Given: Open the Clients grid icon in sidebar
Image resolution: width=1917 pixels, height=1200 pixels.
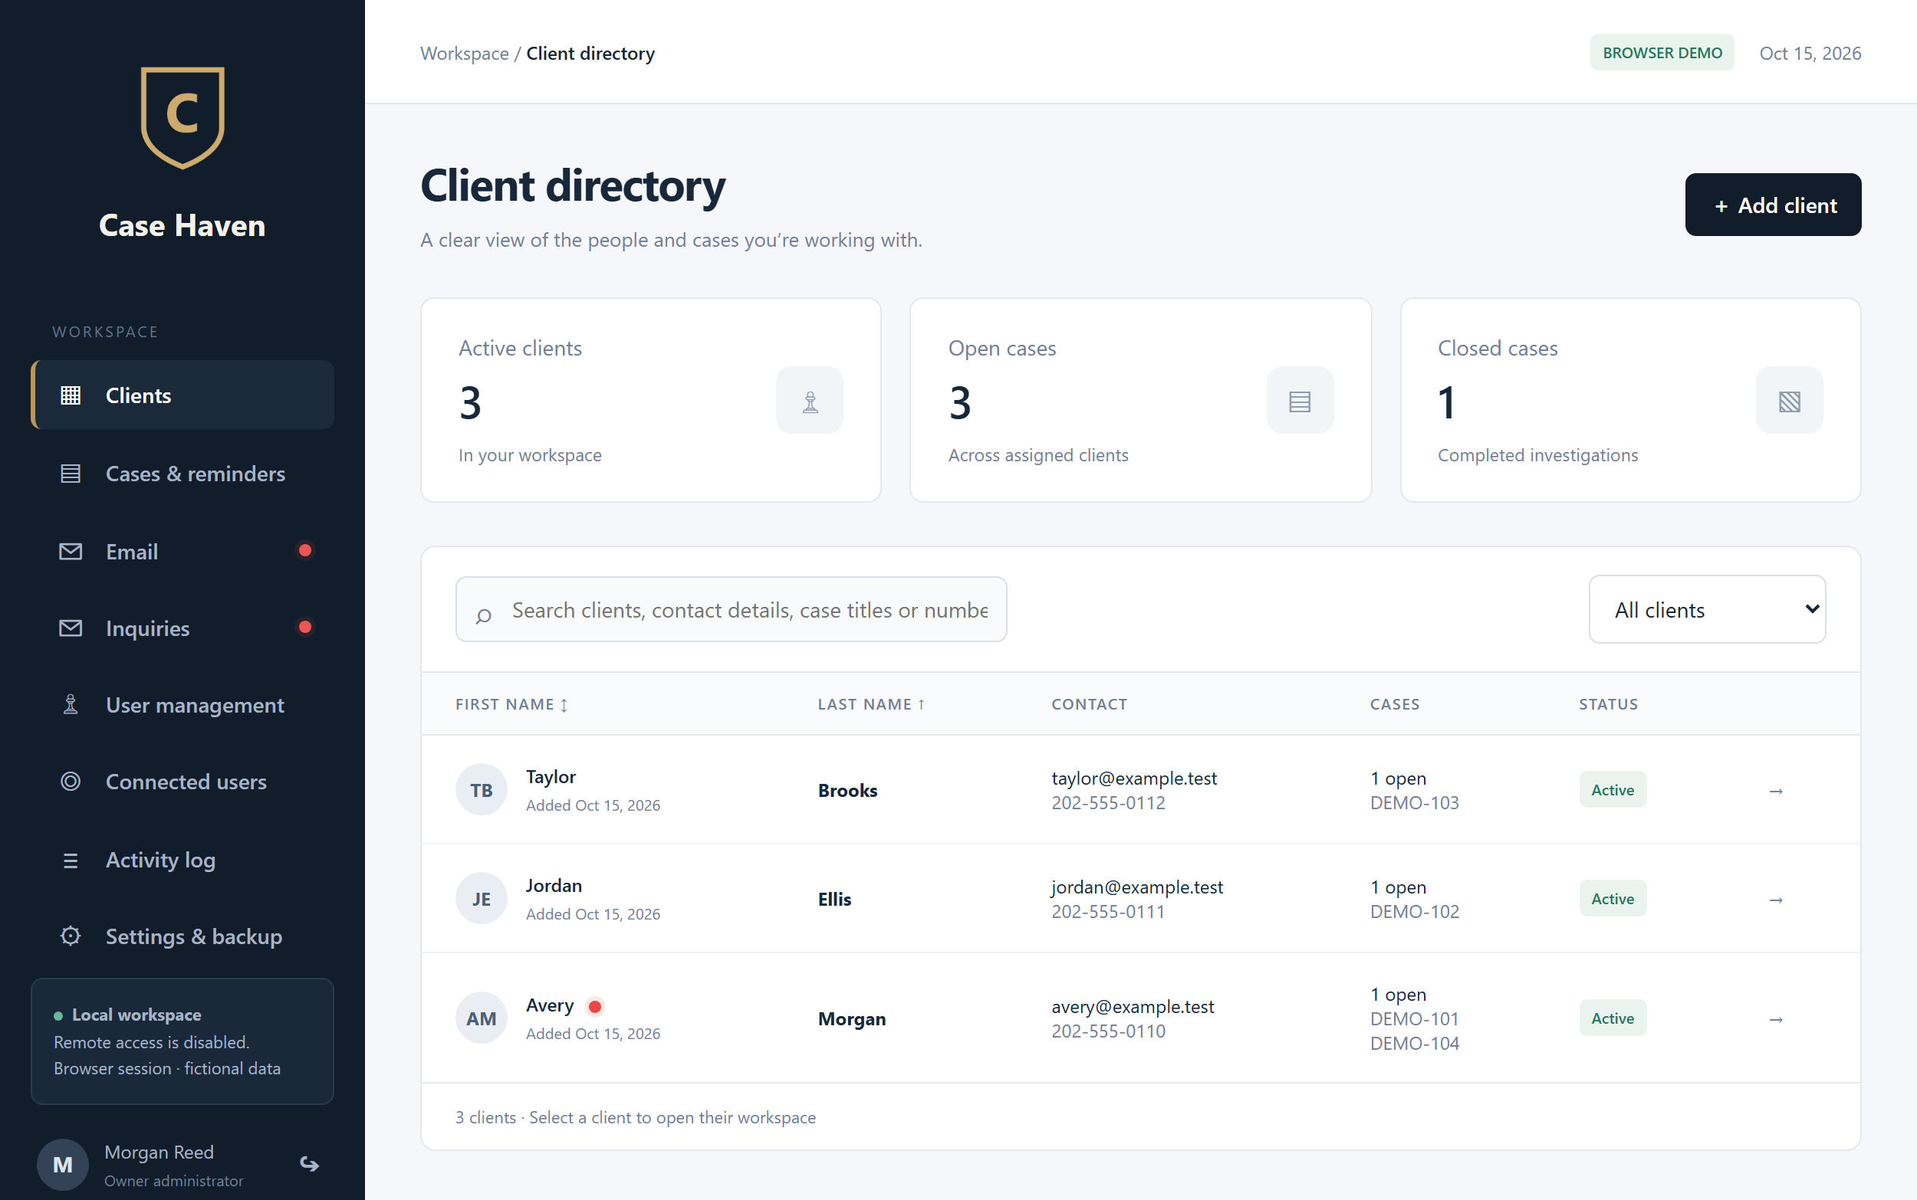Looking at the screenshot, I should coord(71,395).
